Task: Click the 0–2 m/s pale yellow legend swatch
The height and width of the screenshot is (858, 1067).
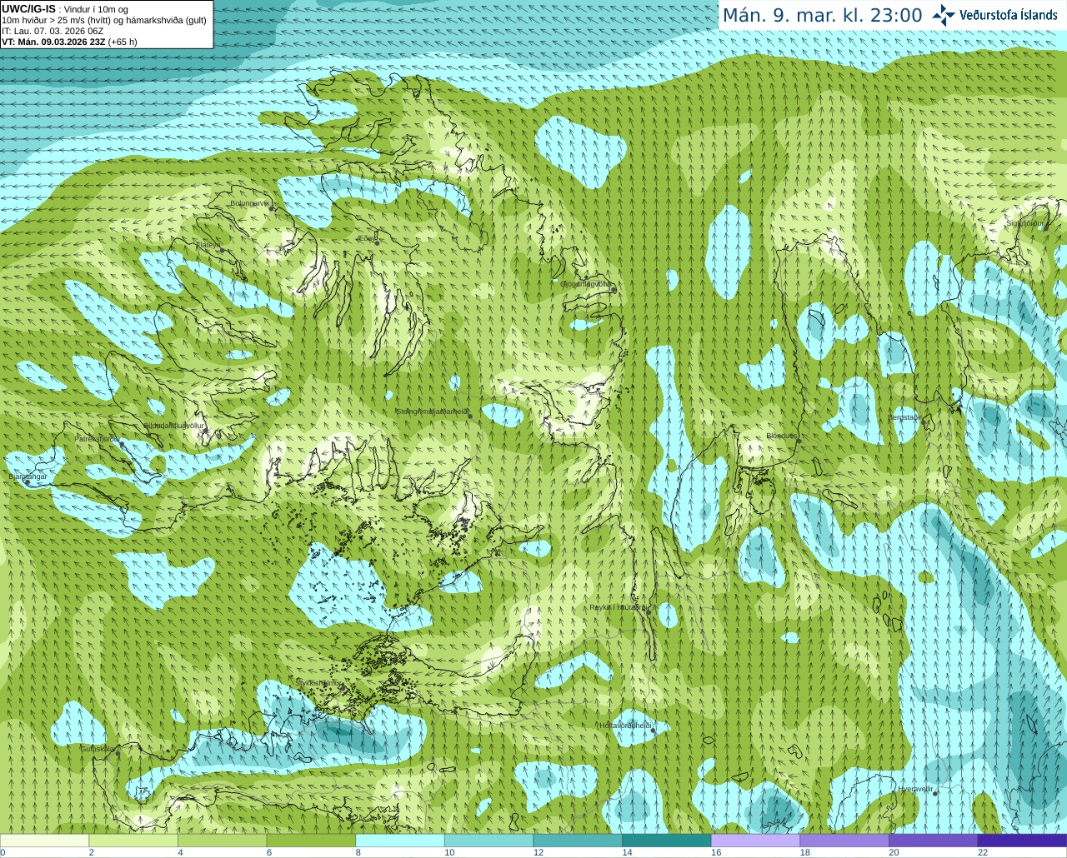Action: 44,841
